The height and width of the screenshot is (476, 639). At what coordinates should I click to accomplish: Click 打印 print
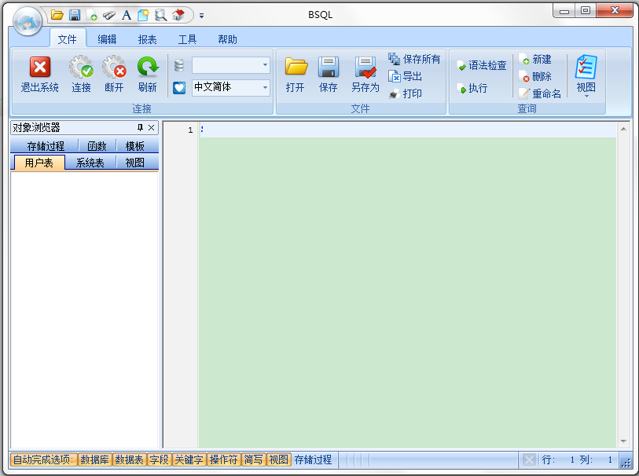[x=405, y=93]
